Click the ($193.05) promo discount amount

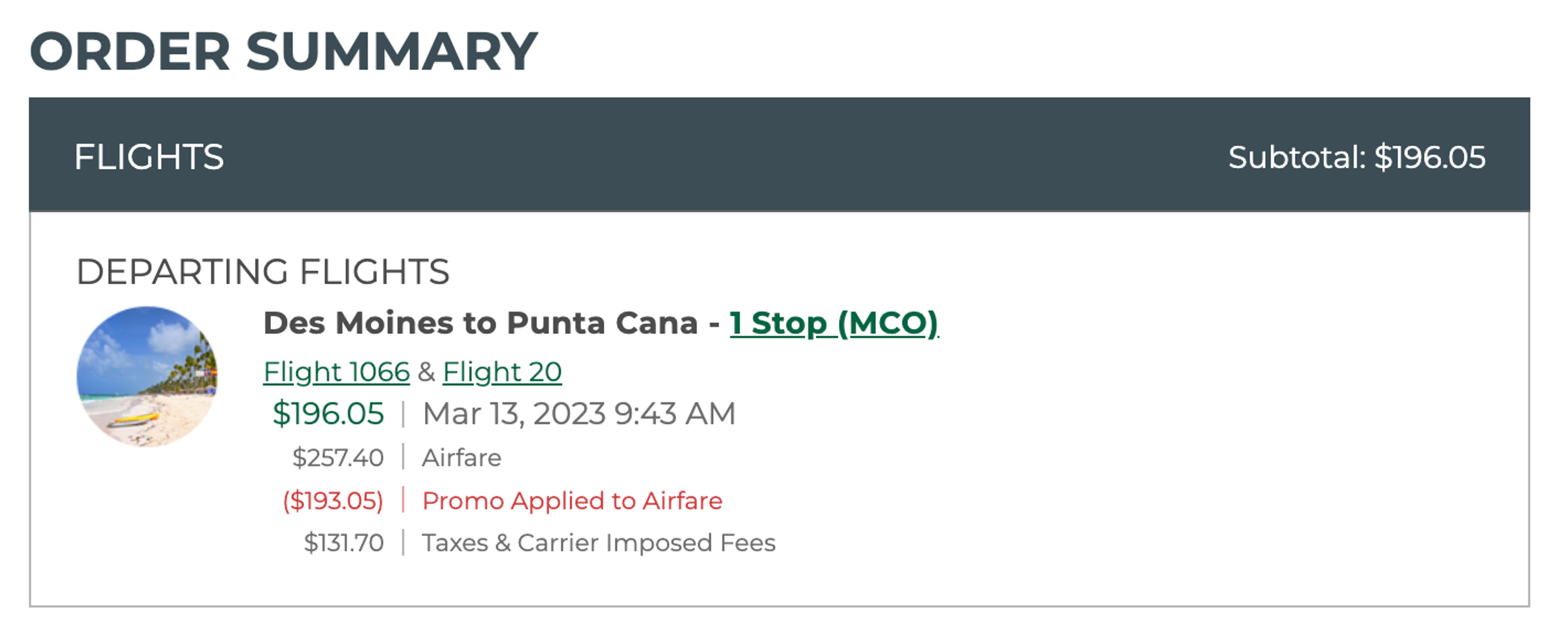333,500
